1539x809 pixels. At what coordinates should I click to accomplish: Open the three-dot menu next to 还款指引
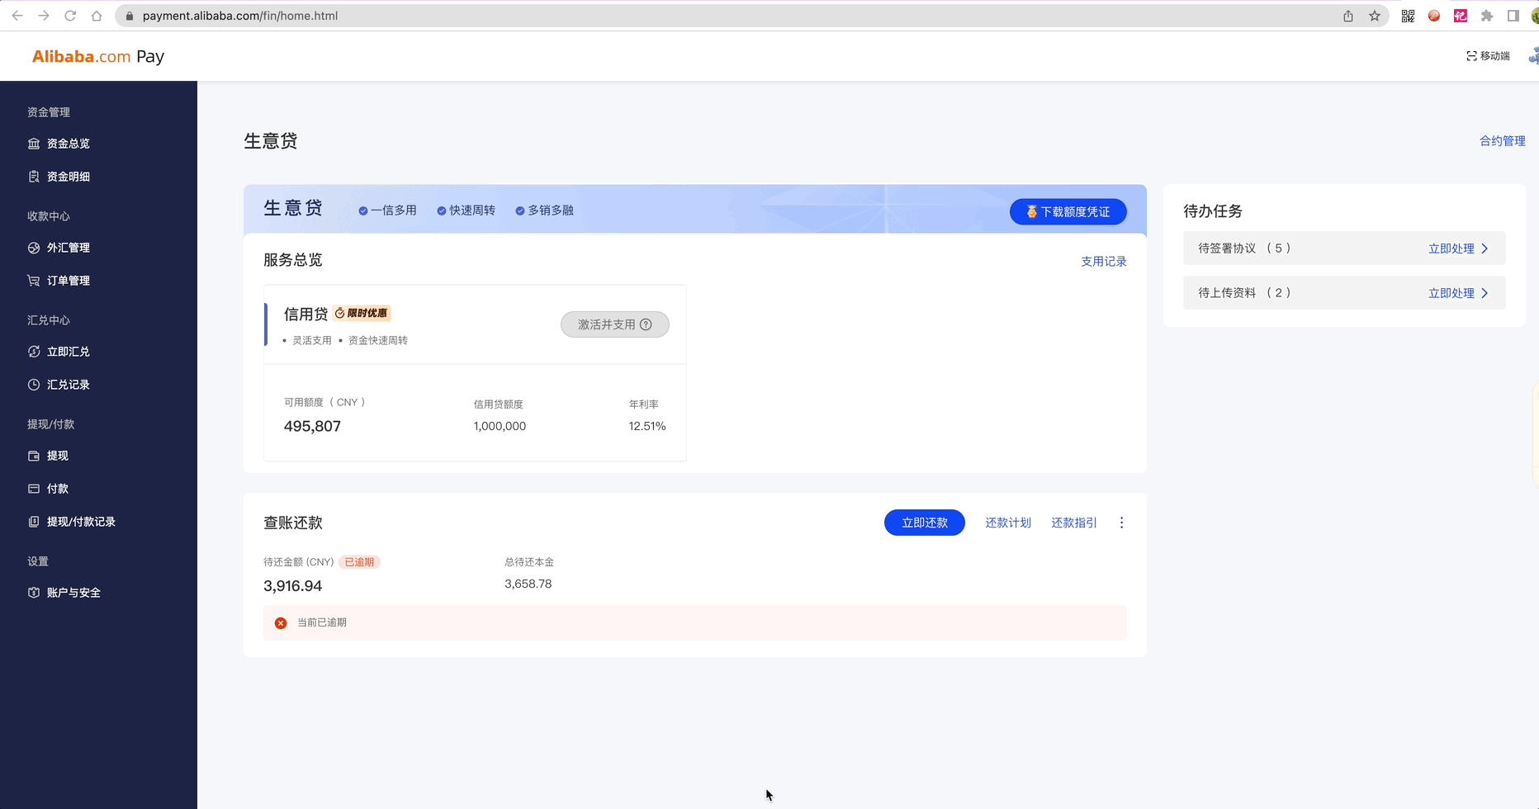click(x=1121, y=522)
